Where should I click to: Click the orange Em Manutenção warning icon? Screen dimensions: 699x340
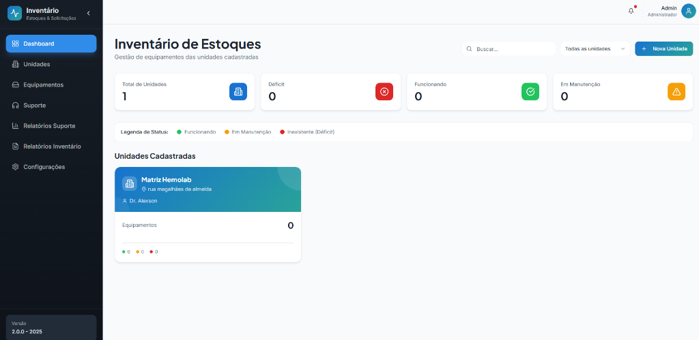(x=676, y=92)
